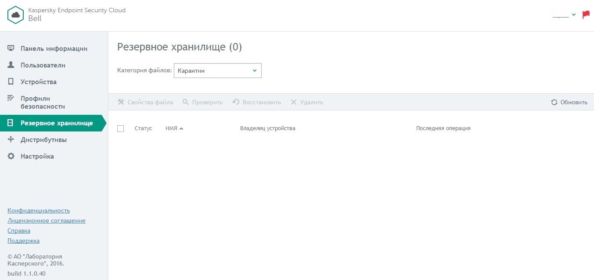Click the Восстановить toolbar button
Viewport: 594px width, 280px height.
click(x=257, y=102)
